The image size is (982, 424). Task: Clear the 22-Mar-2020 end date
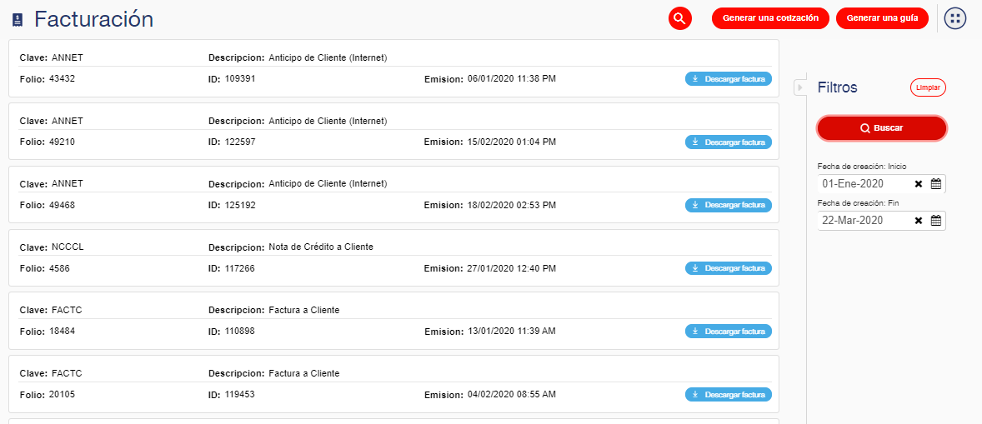[918, 221]
